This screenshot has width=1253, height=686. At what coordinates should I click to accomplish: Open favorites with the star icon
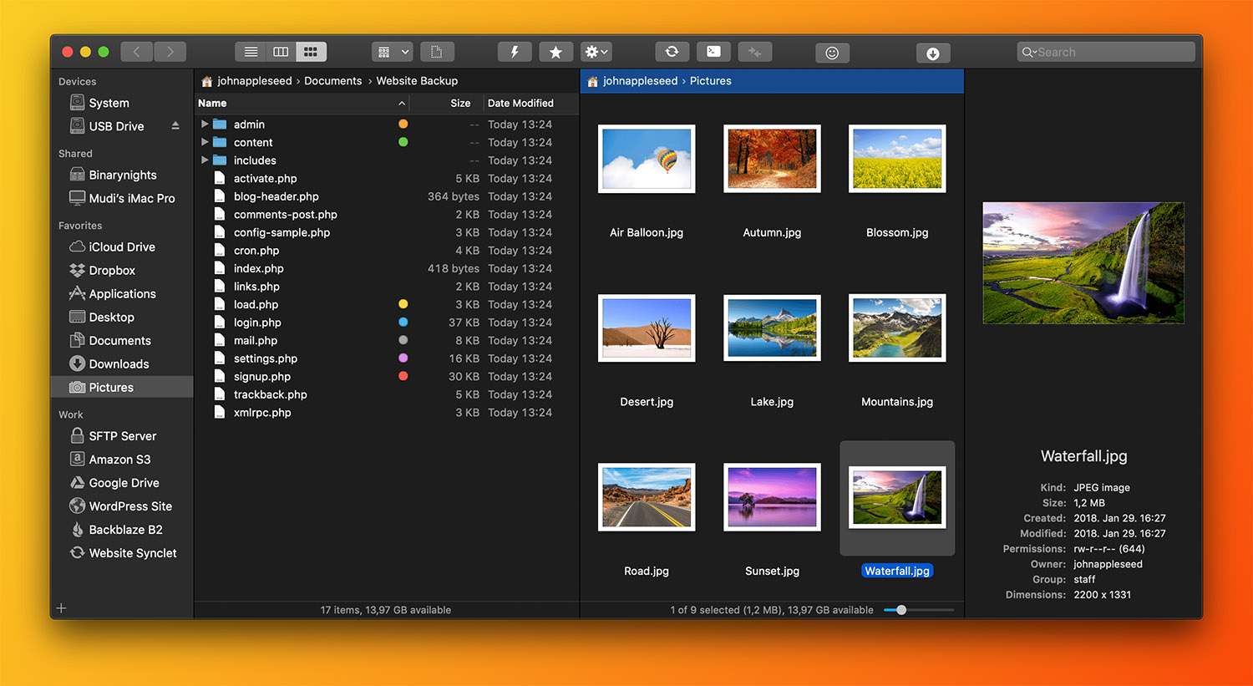555,52
